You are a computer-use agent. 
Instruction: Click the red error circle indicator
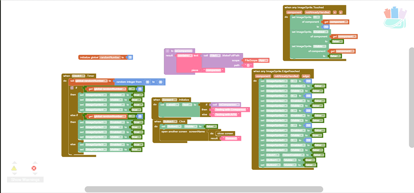34,168
